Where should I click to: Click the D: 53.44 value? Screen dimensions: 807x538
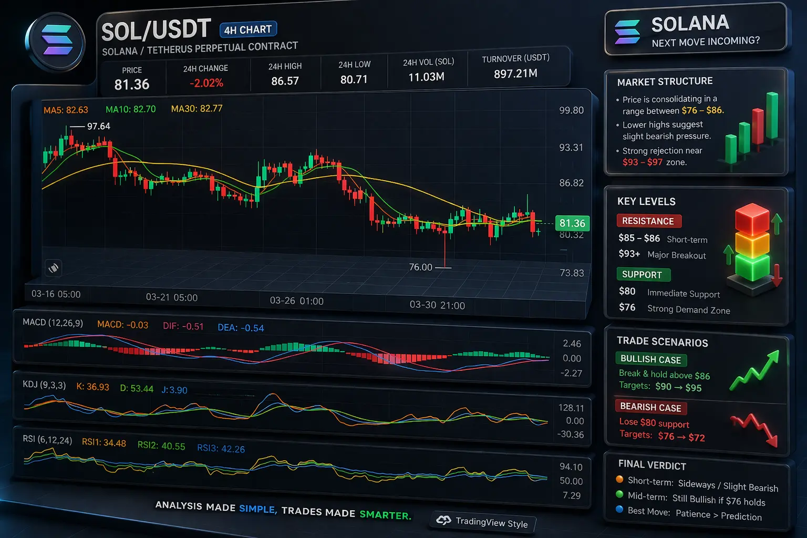(x=137, y=388)
